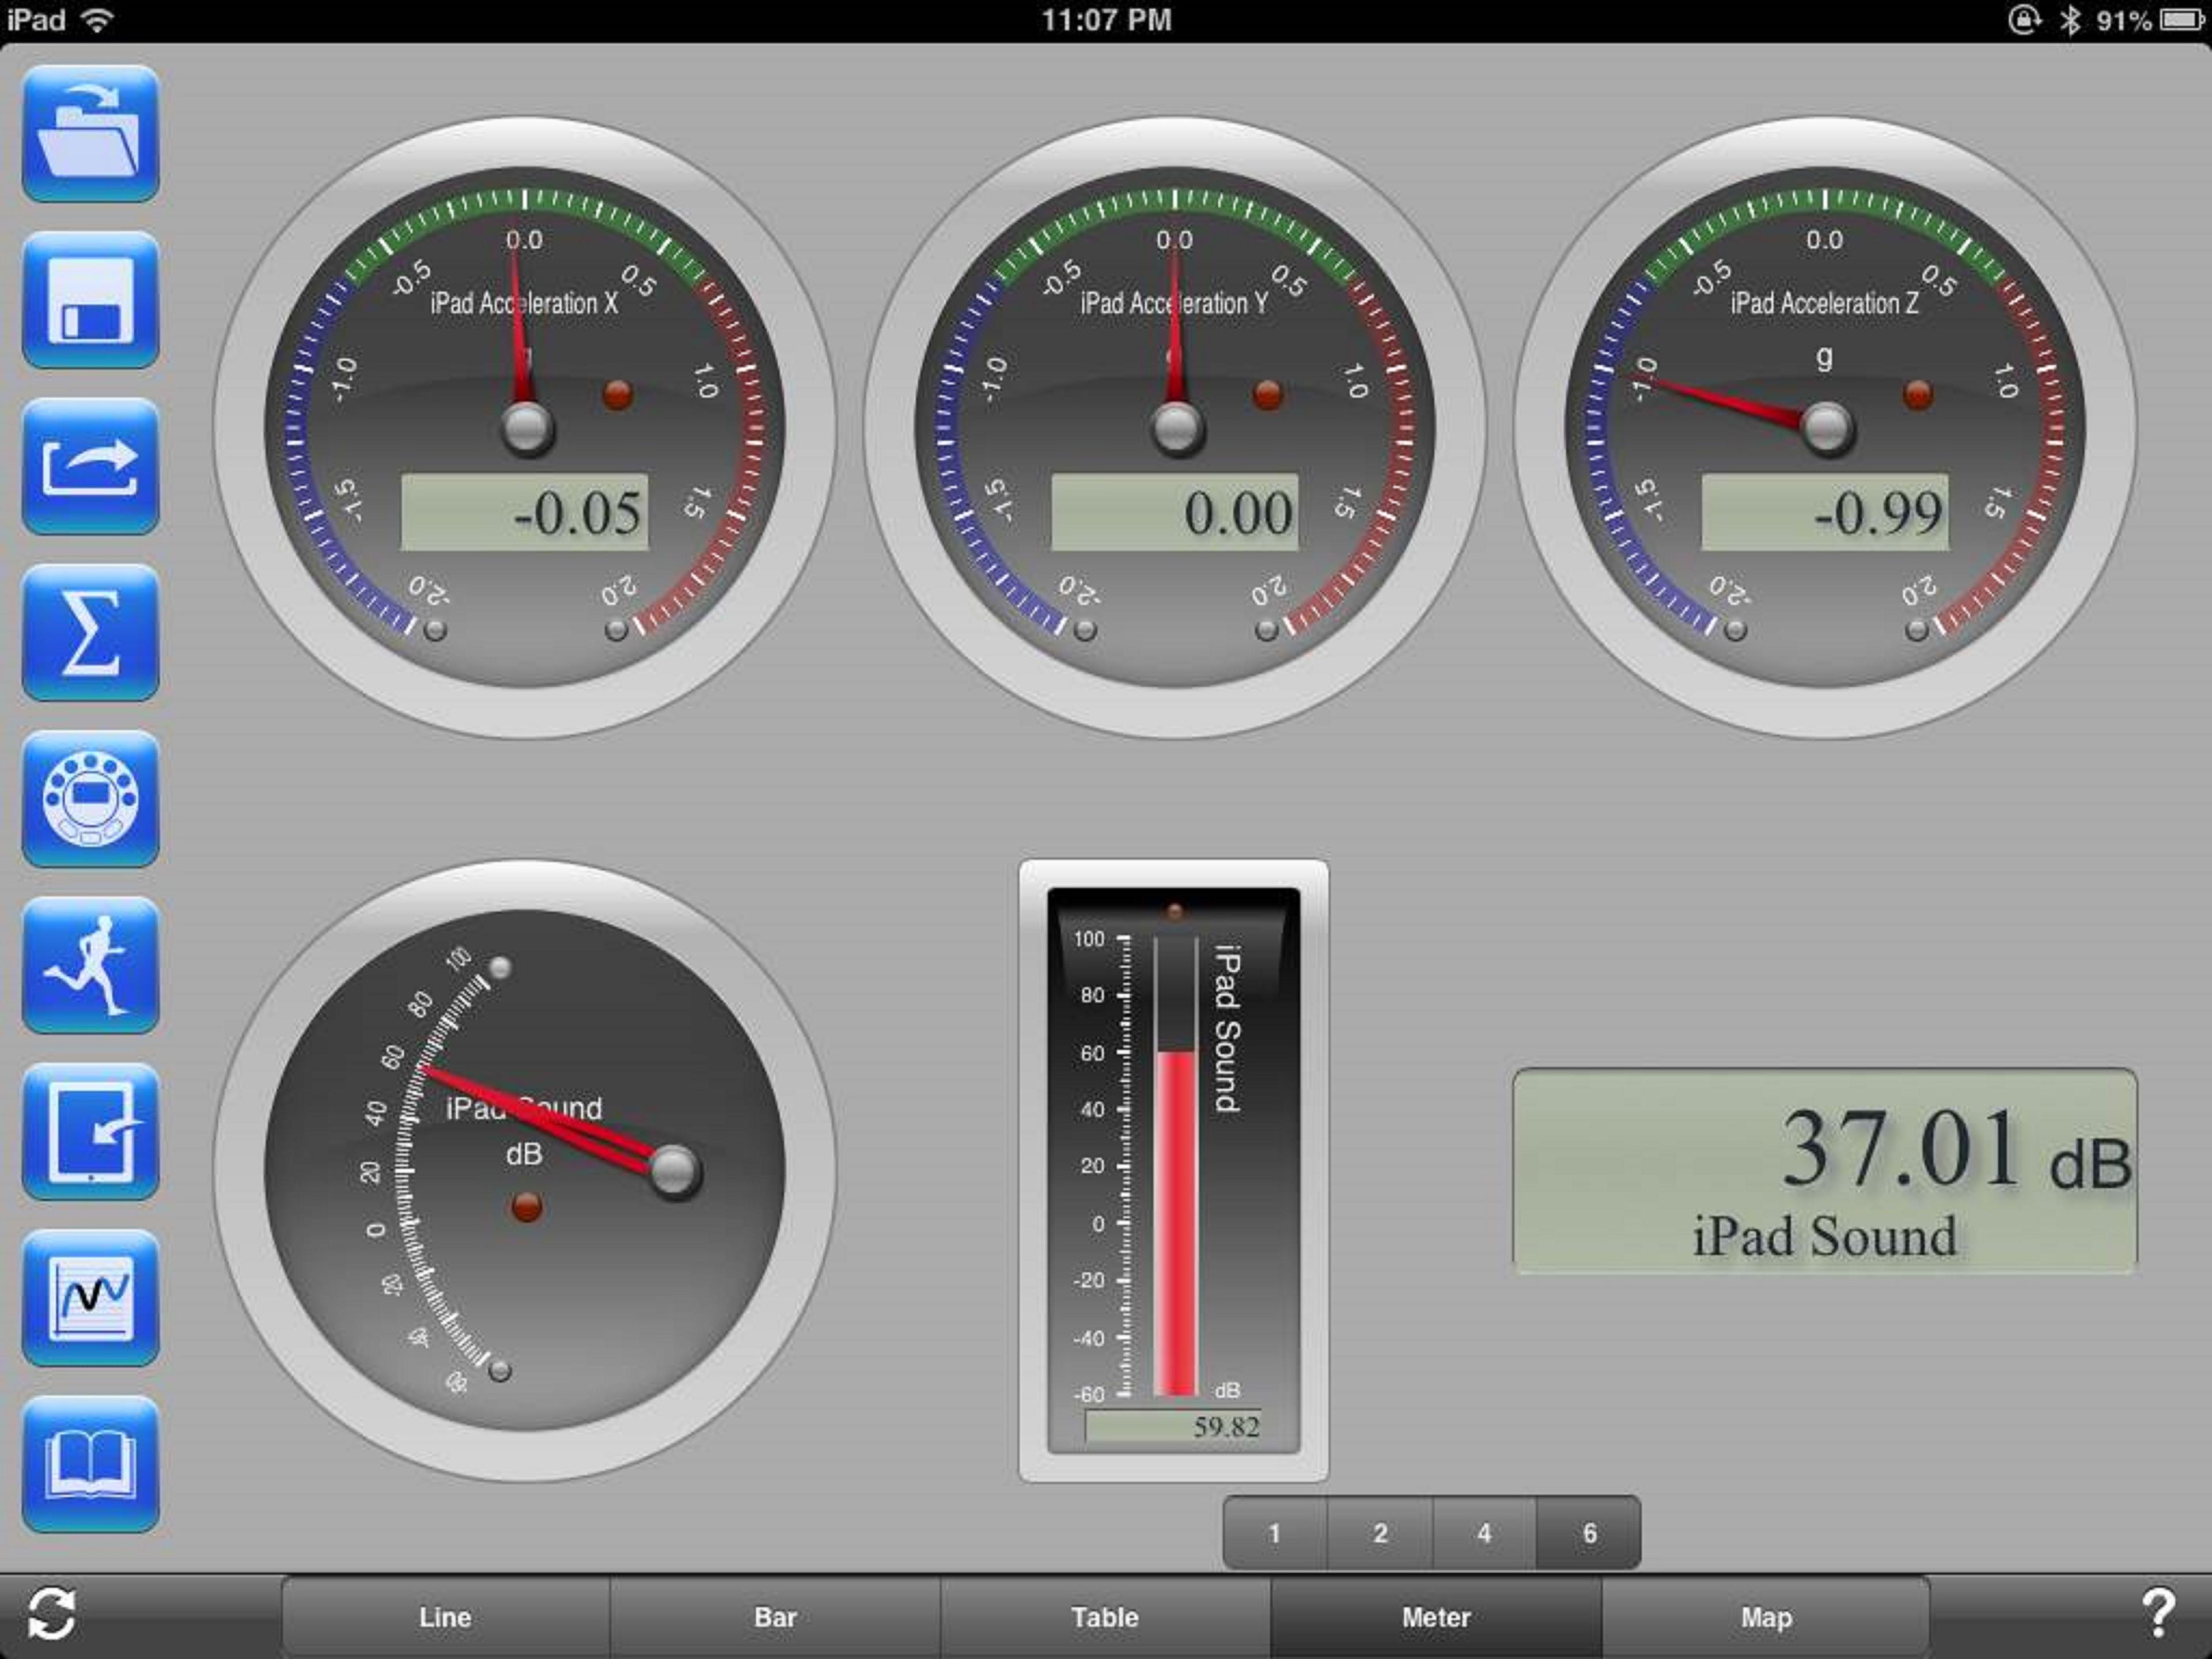Tap the Bluetooth icon in status bar
Image resolution: width=2212 pixels, height=1659 pixels.
[x=2070, y=19]
